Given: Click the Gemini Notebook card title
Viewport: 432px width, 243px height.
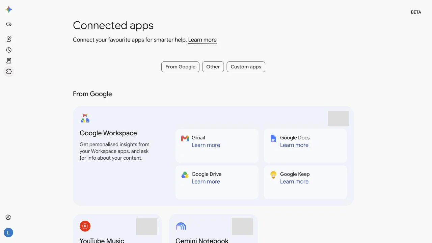Looking at the screenshot, I should coord(202,241).
